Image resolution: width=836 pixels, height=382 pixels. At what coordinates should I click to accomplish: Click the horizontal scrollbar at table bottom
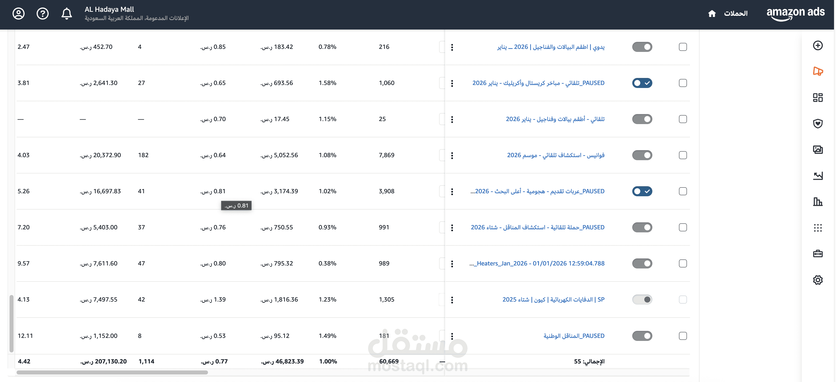pyautogui.click(x=112, y=372)
